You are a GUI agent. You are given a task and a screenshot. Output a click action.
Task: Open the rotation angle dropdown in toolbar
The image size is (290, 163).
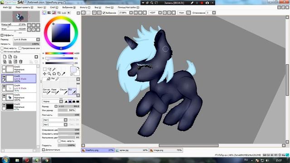point(160,13)
